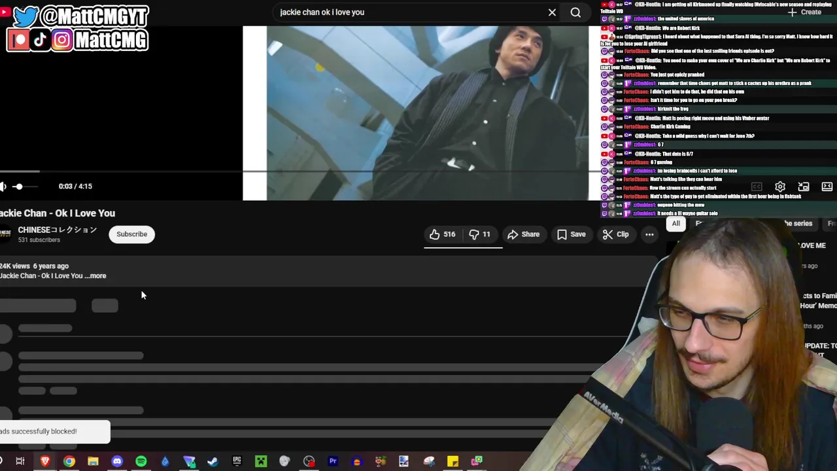Expand description with ...more
The image size is (837, 471).
click(95, 276)
